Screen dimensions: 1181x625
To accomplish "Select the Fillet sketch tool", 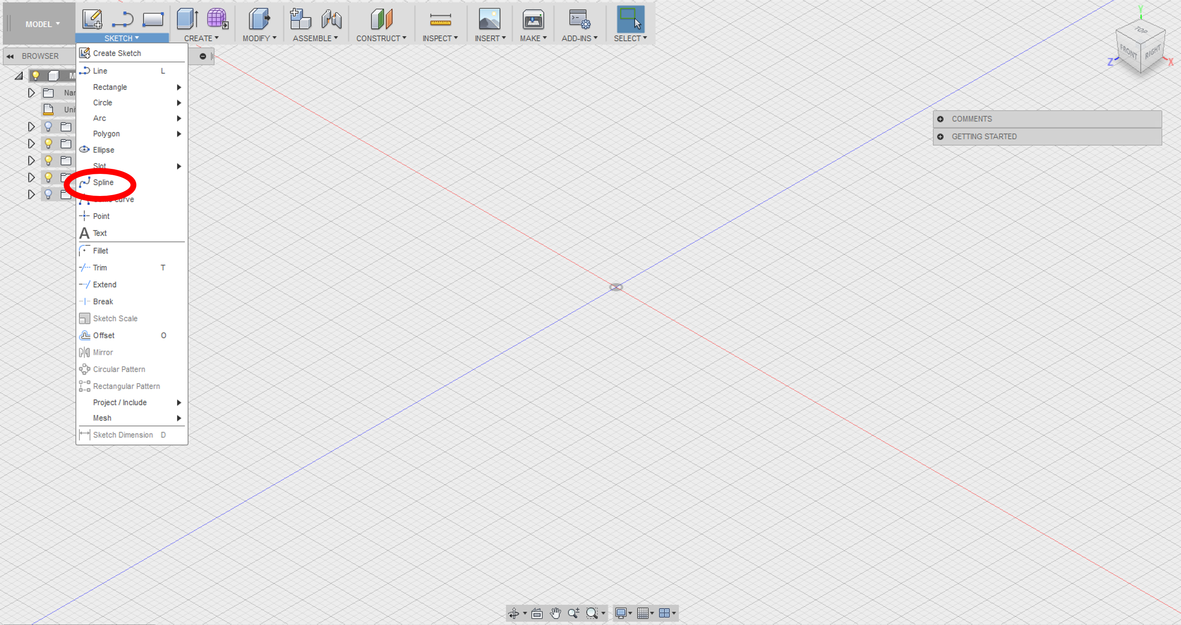I will [100, 250].
